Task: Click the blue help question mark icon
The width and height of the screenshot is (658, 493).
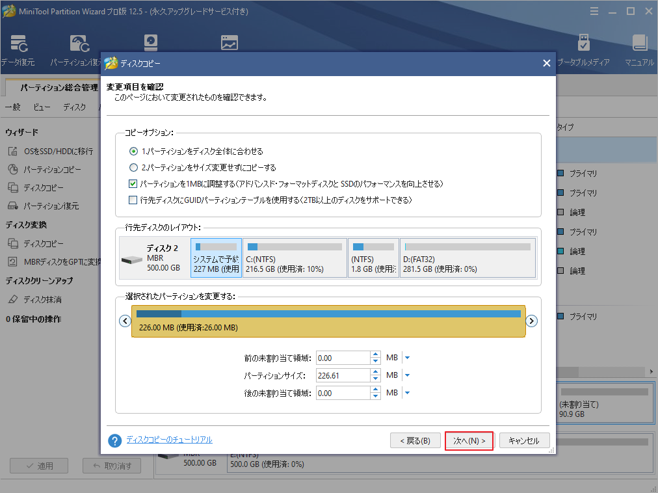Action: point(115,441)
